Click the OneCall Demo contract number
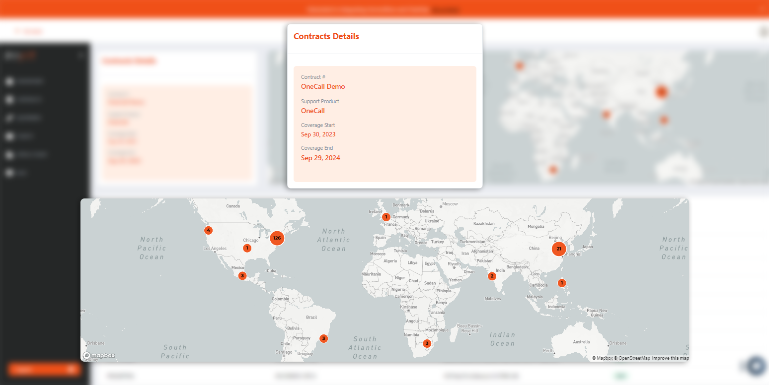 click(323, 86)
